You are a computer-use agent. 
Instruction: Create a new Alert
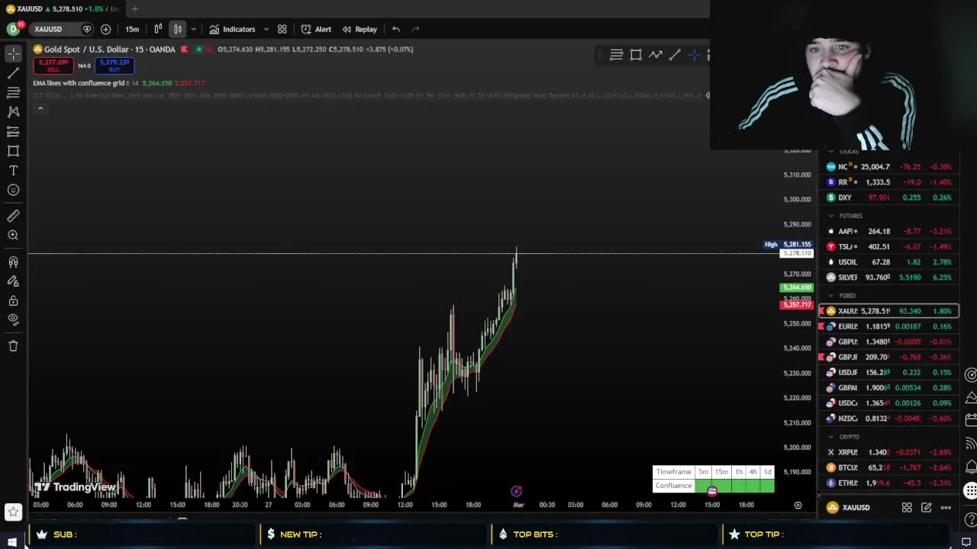316,29
